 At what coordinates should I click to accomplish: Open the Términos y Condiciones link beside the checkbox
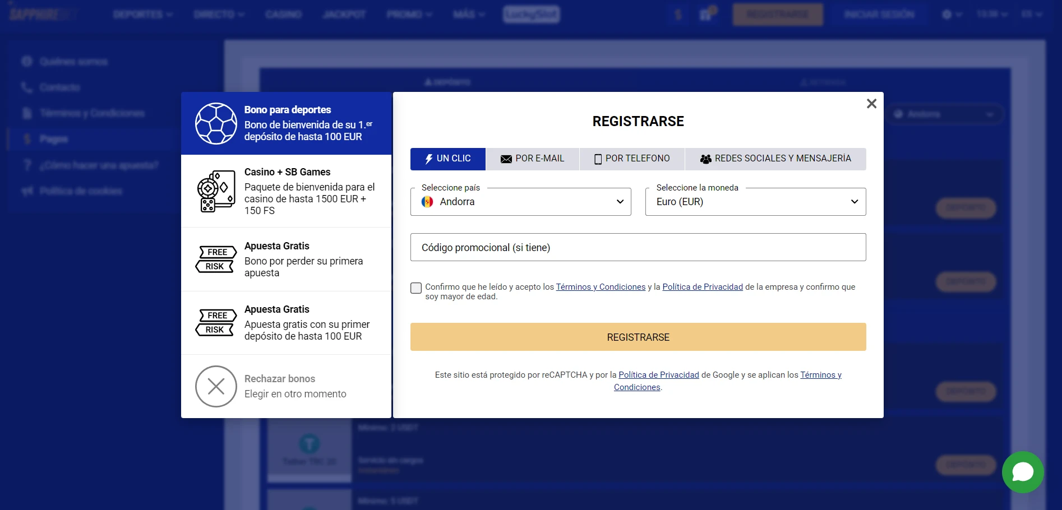tap(601, 287)
